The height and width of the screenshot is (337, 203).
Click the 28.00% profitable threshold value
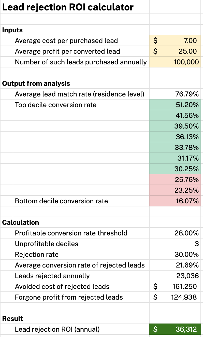click(175, 233)
